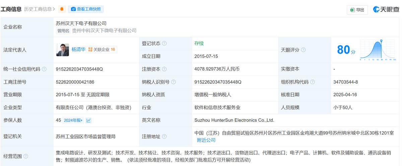Open 杨清华 profile link
The width and height of the screenshot is (402, 166).
click(78, 50)
